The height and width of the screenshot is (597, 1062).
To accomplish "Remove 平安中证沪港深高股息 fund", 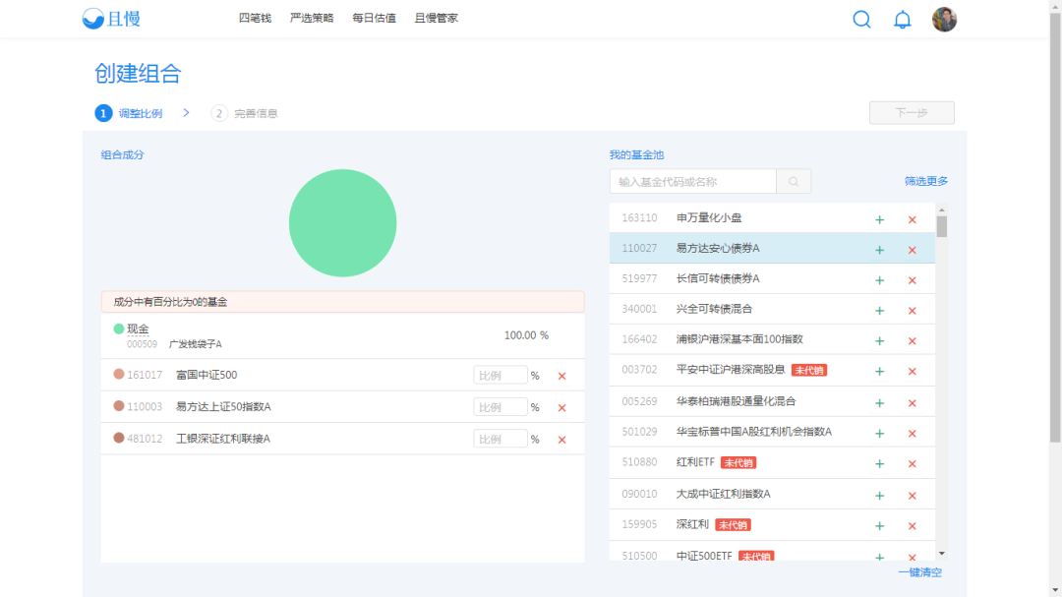I will click(912, 372).
